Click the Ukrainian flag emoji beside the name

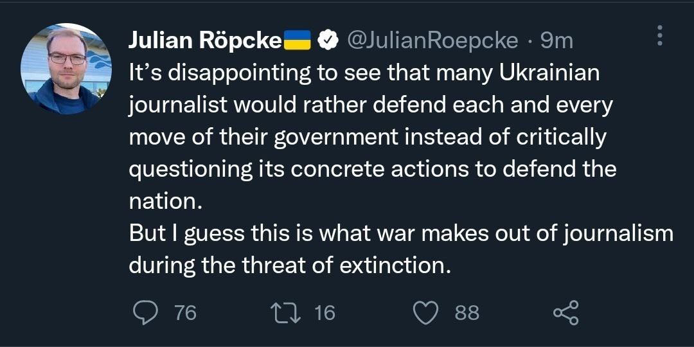click(298, 40)
